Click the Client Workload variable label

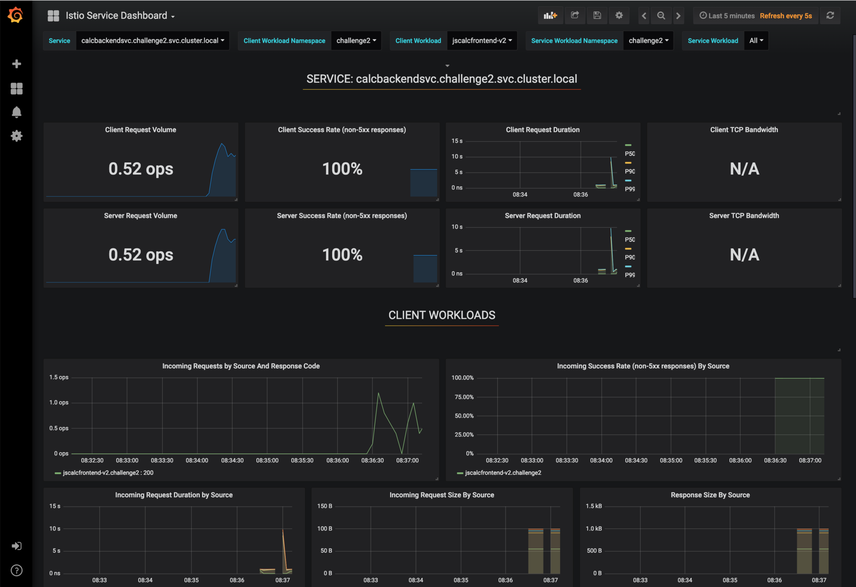coord(418,41)
